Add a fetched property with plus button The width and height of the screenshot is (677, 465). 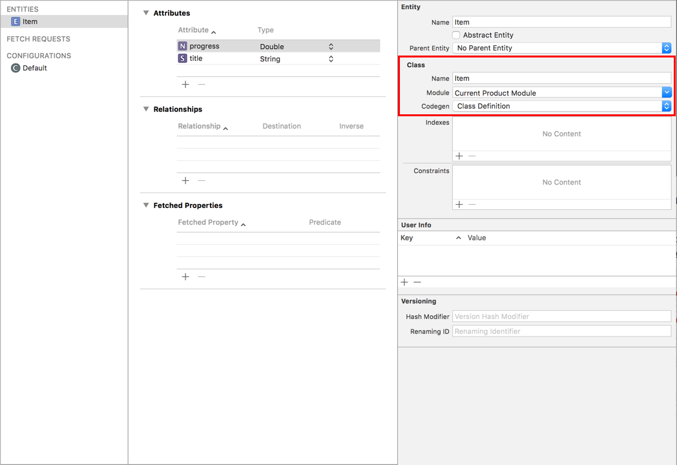[185, 276]
